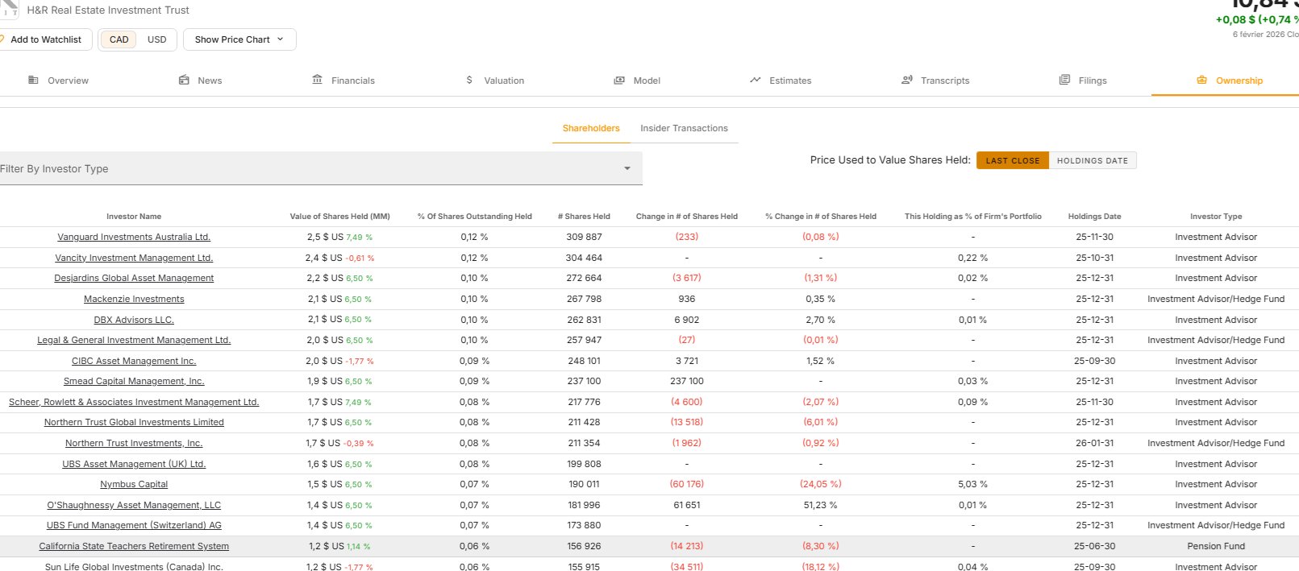This screenshot has width=1299, height=571.
Task: Select the Shareholders tab
Action: click(x=590, y=128)
